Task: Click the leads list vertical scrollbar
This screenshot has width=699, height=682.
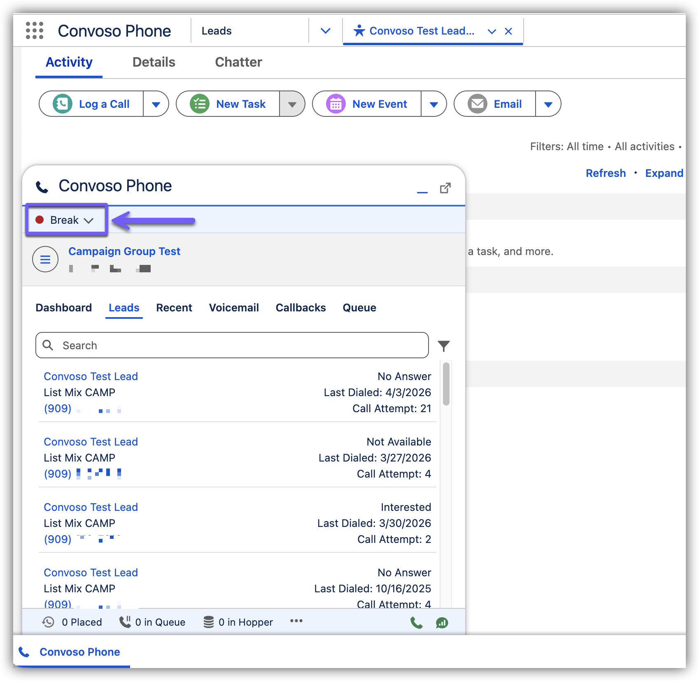Action: point(446,384)
